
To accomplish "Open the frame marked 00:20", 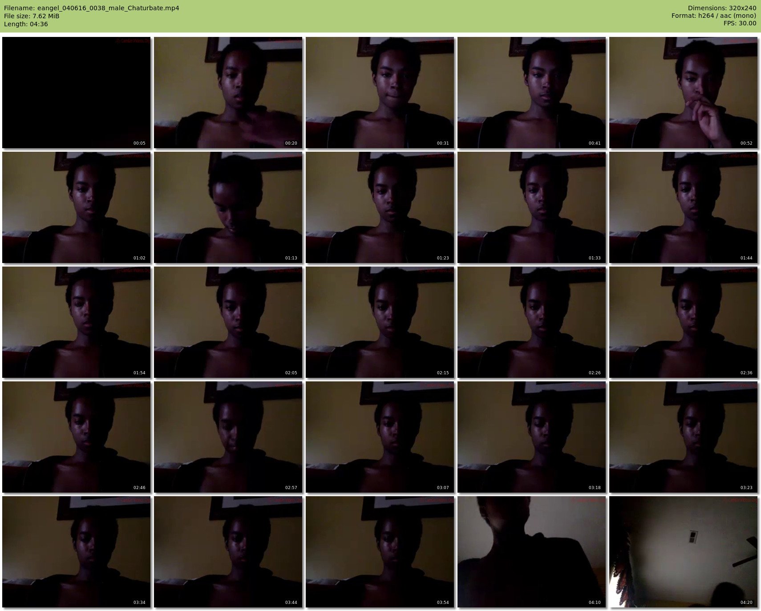I will (228, 93).
